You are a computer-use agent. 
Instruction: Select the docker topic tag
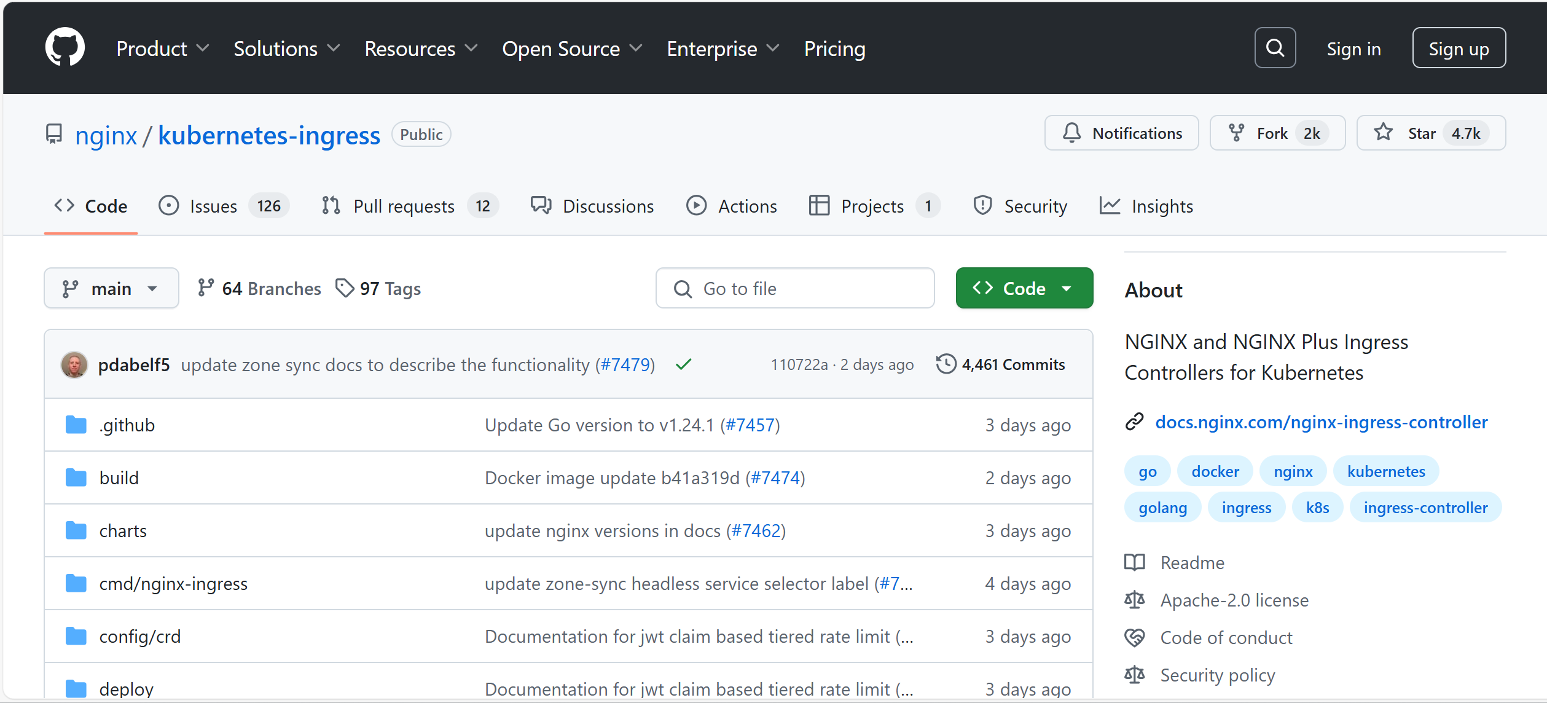pos(1215,471)
